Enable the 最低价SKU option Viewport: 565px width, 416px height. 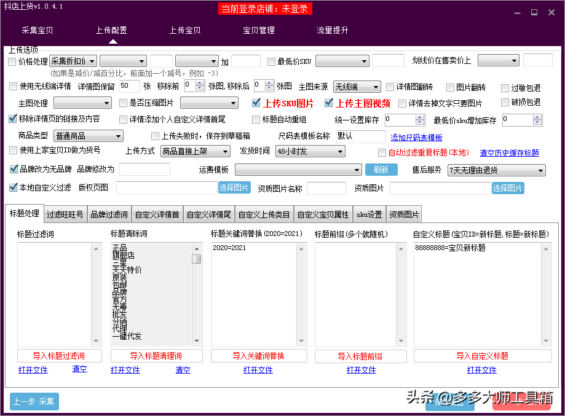coord(271,61)
